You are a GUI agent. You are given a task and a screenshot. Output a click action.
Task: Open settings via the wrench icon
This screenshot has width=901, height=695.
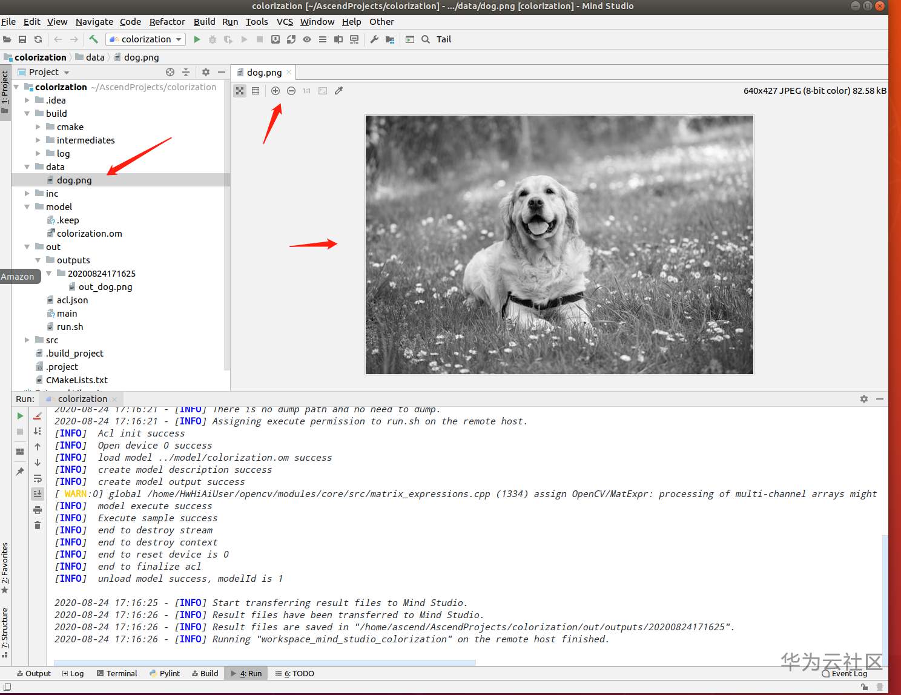pos(374,39)
